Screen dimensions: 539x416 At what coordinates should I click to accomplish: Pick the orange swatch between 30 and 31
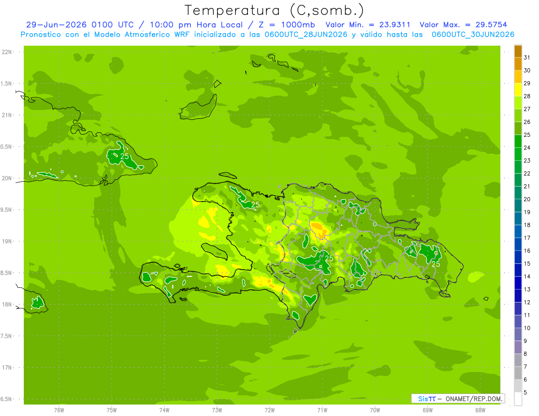518,64
